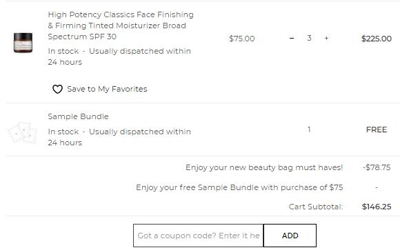The height and width of the screenshot is (250, 400).
Task: Click the Sample Bundle quantity 1
Action: (309, 129)
